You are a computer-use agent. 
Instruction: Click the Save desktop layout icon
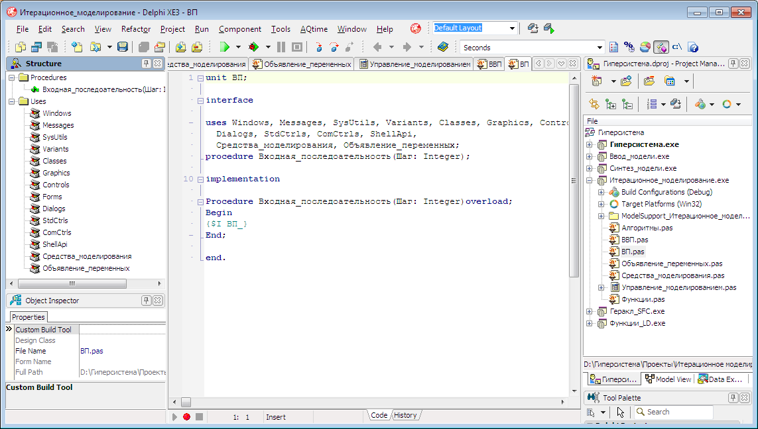click(533, 28)
